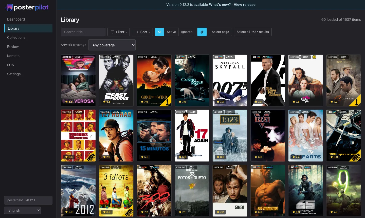The height and width of the screenshot is (218, 365).
Task: Open the Library sidebar item
Action: tap(28, 28)
